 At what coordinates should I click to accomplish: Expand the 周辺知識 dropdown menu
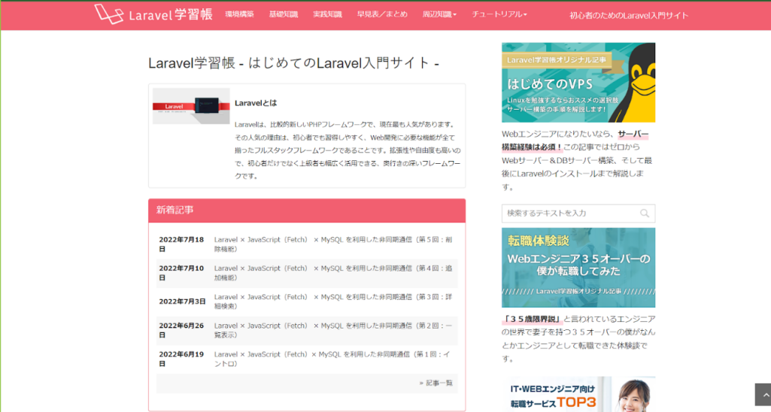point(439,14)
